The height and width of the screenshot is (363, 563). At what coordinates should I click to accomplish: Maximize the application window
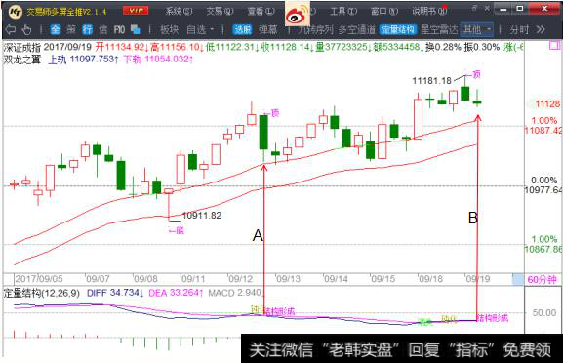519,9
